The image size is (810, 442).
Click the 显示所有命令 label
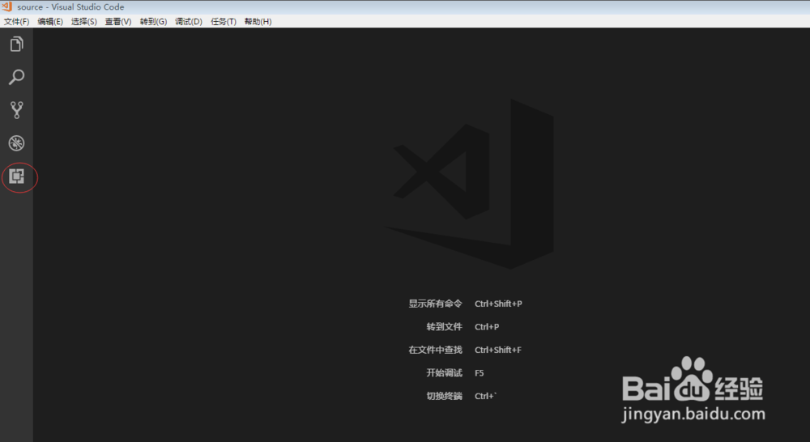436,304
